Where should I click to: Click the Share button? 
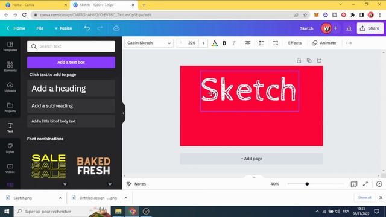(x=370, y=28)
